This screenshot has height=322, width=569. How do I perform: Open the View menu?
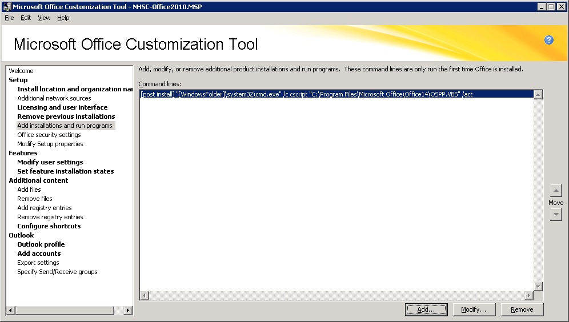[x=44, y=18]
